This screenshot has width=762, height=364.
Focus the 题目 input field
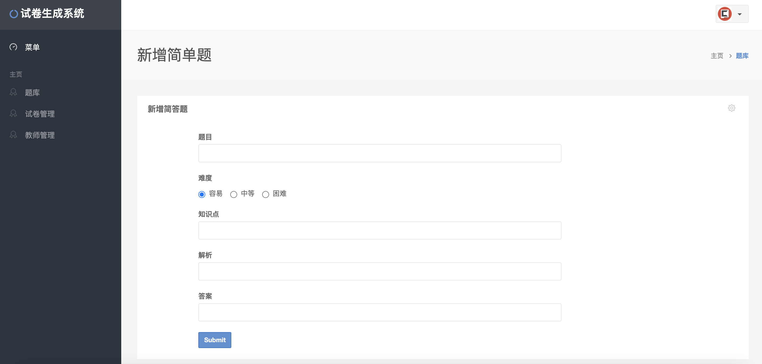(380, 153)
